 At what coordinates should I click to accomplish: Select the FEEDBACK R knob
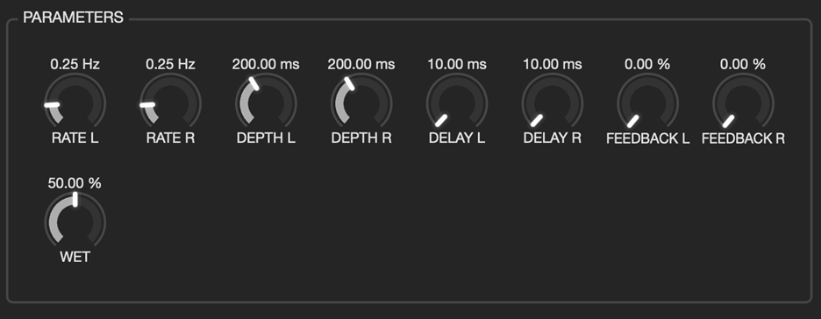[743, 103]
